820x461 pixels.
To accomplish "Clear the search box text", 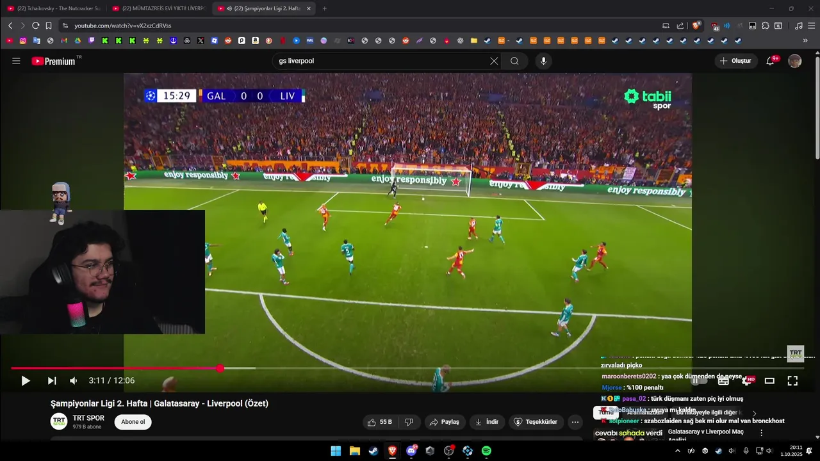I will coord(494,61).
